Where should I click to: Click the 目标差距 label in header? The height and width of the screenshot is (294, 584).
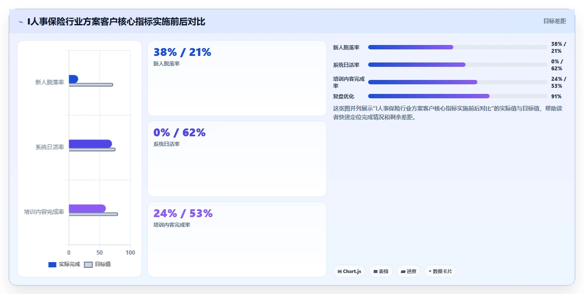554,21
